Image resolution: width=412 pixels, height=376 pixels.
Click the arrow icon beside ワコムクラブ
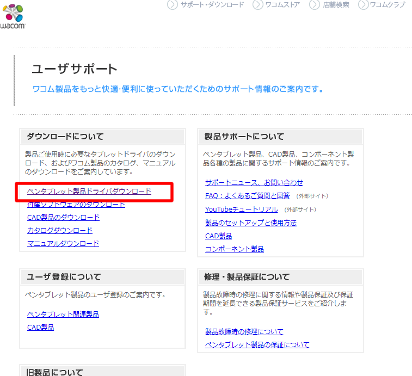364,4
